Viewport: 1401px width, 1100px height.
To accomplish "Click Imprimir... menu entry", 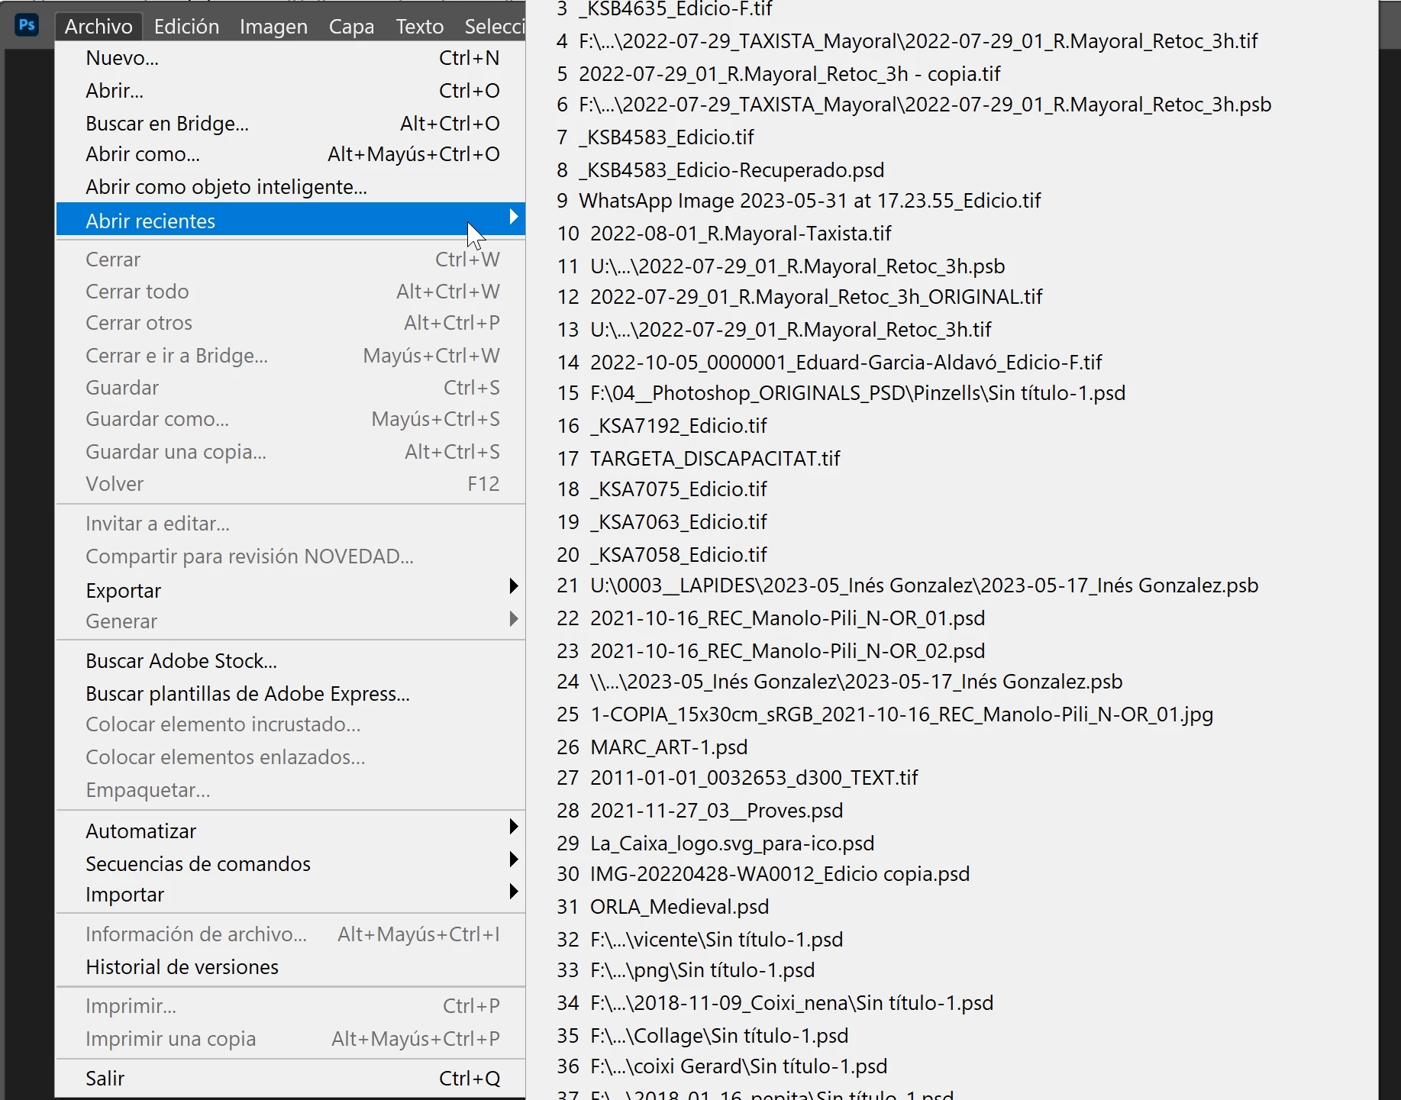I will [x=291, y=1006].
